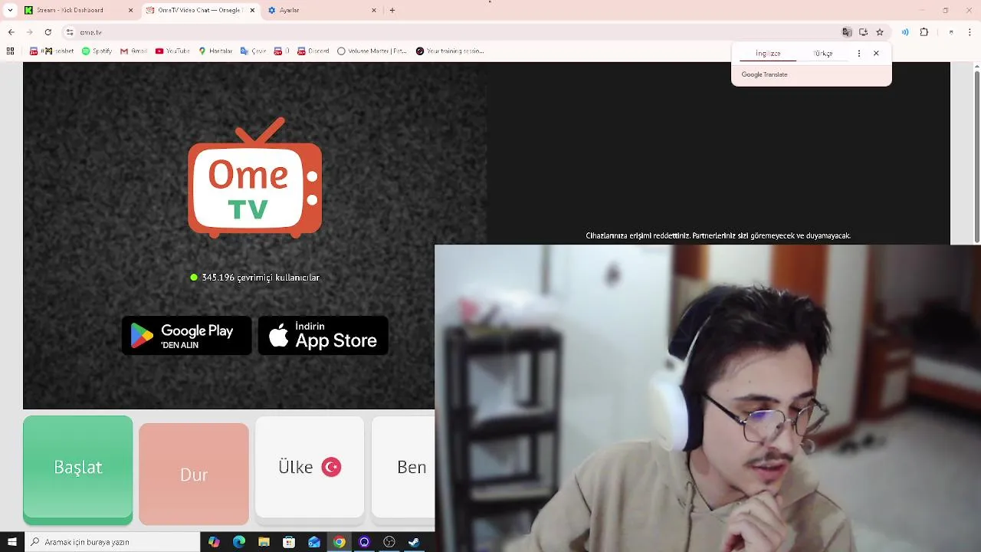The image size is (981, 552).
Task: Open the sohbet bookmark
Action: click(52, 51)
